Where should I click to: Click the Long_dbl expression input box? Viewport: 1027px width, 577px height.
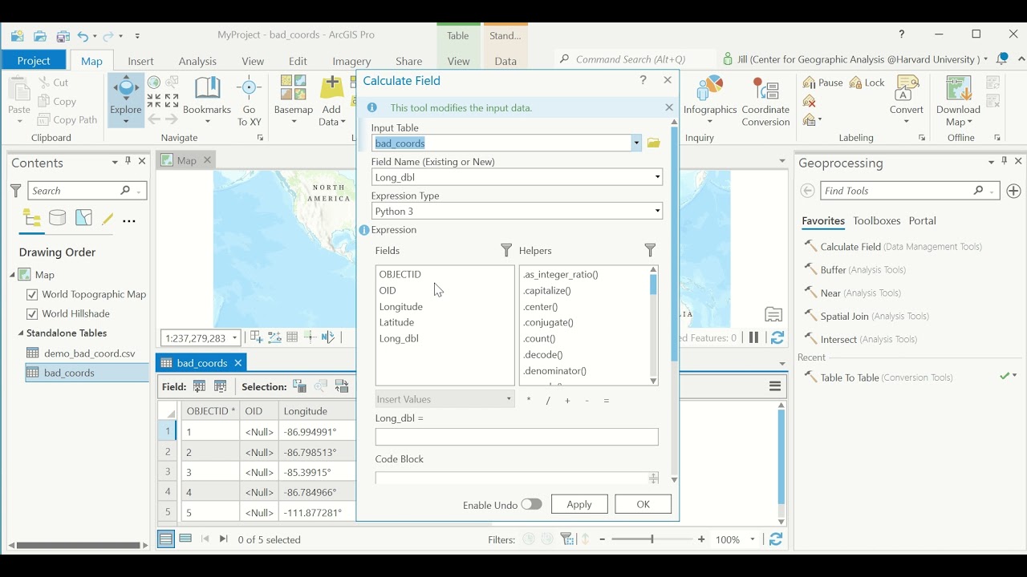[517, 437]
